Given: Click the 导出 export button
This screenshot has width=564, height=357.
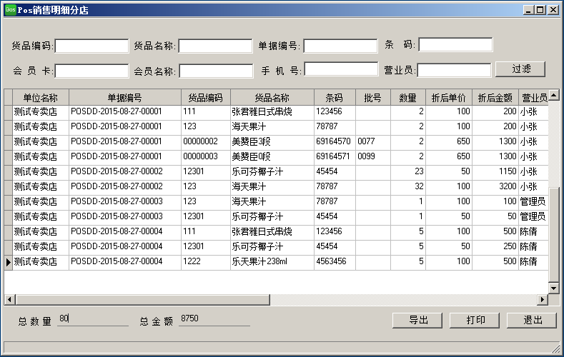Looking at the screenshot, I should (417, 320).
